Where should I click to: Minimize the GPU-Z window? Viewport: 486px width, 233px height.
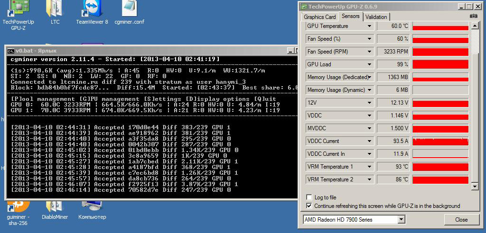coord(461,7)
